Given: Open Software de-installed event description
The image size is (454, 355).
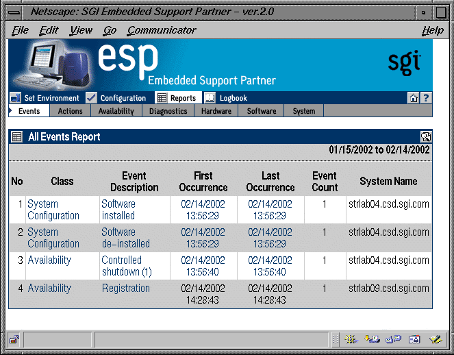Looking at the screenshot, I should [126, 238].
